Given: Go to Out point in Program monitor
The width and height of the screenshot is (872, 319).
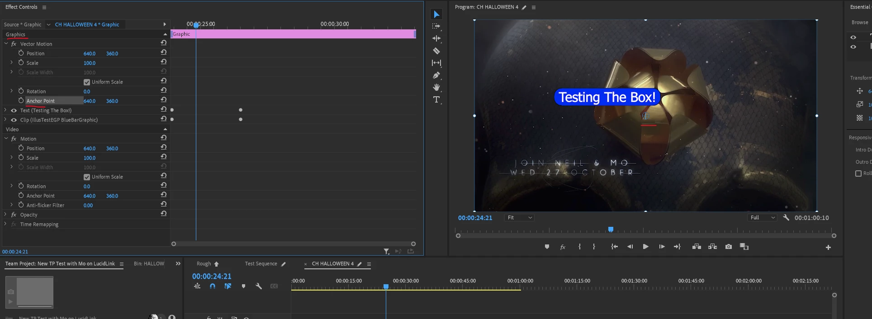Looking at the screenshot, I should click(677, 247).
